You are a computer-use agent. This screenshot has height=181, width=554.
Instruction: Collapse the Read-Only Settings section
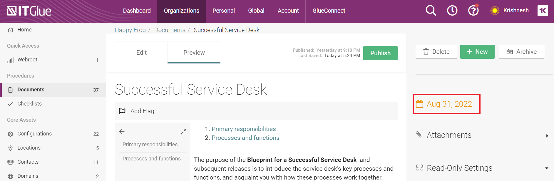[x=482, y=168]
